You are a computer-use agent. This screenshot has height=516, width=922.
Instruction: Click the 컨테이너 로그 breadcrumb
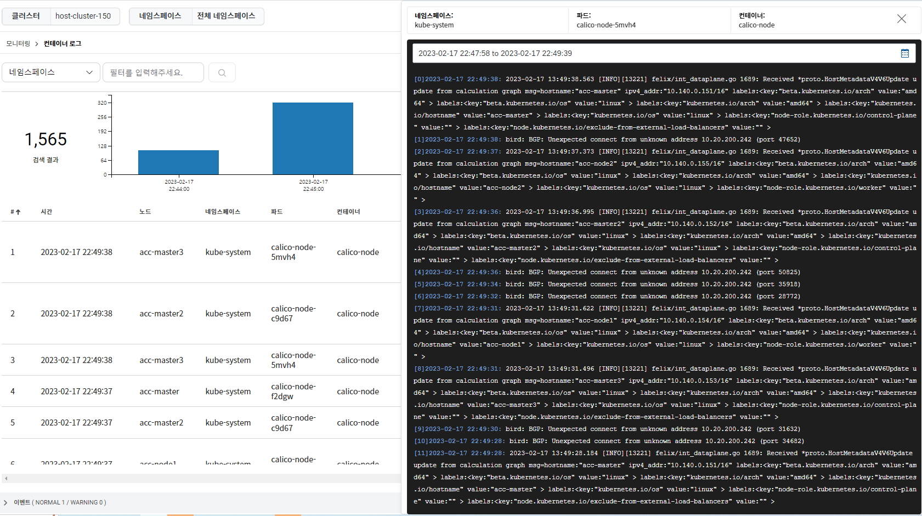63,43
